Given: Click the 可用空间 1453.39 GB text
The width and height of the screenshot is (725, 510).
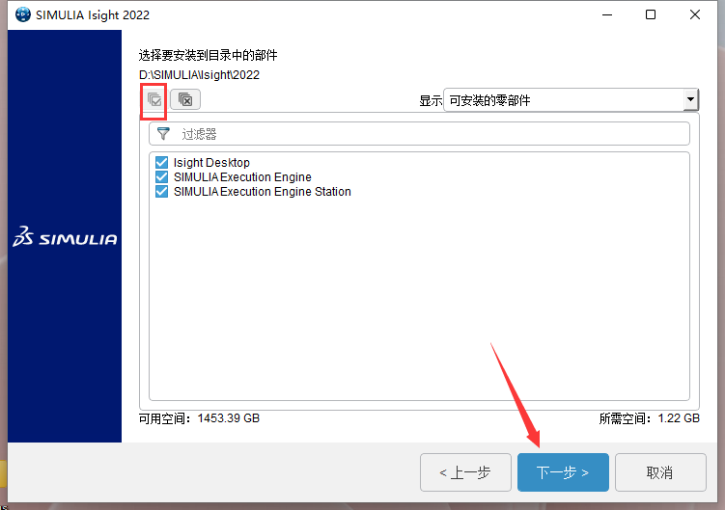Looking at the screenshot, I should (199, 418).
